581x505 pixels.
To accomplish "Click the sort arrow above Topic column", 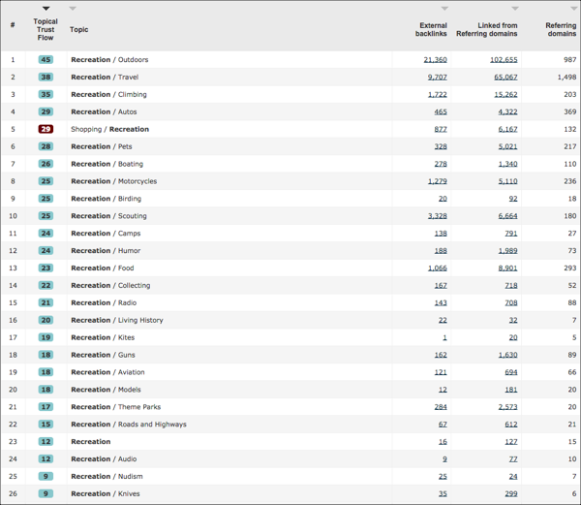I will (x=73, y=9).
